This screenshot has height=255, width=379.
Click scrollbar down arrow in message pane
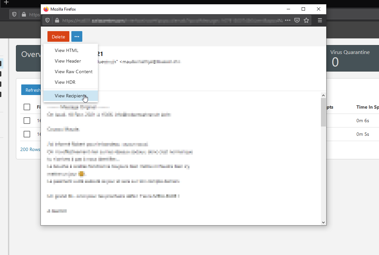323,223
